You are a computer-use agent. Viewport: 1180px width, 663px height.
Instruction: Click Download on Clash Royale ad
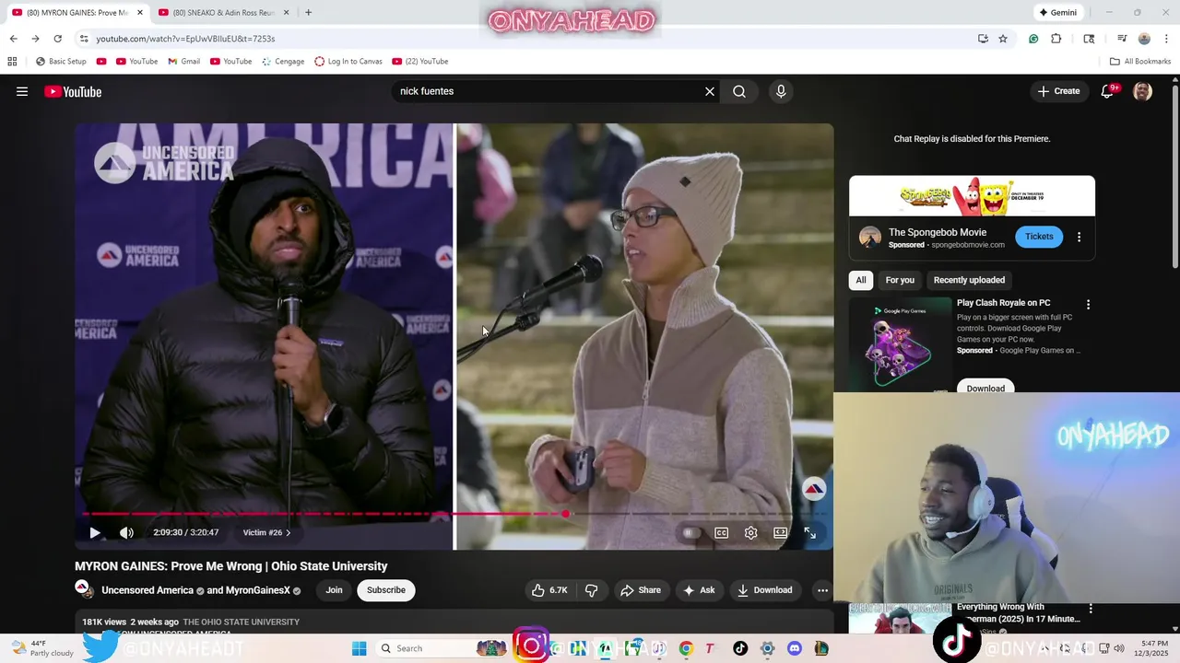click(x=985, y=387)
